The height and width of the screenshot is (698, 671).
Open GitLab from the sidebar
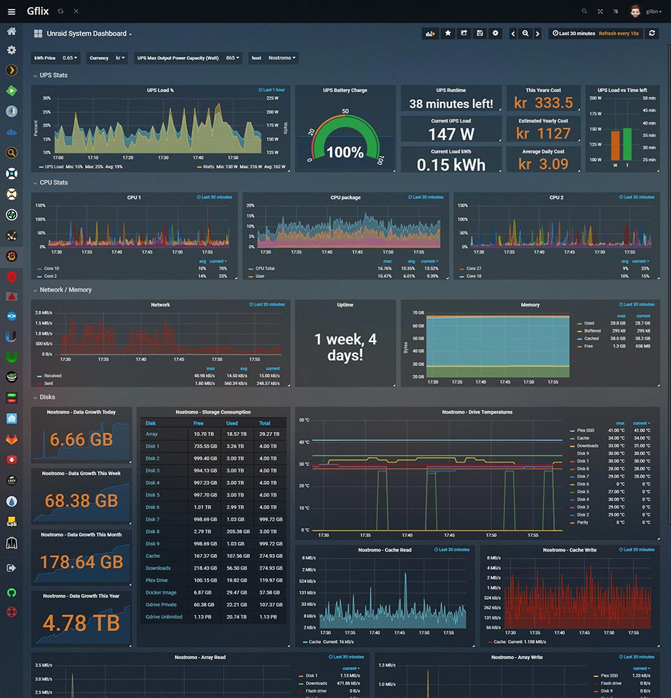pos(11,440)
